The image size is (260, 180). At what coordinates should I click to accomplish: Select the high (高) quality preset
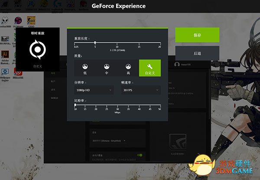[x=128, y=68]
